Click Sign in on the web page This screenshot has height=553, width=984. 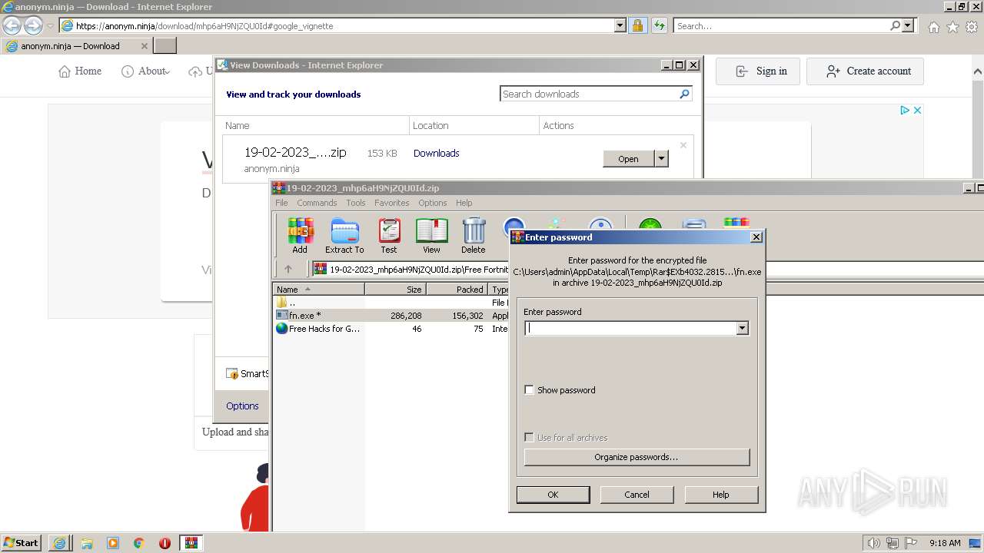click(x=758, y=71)
